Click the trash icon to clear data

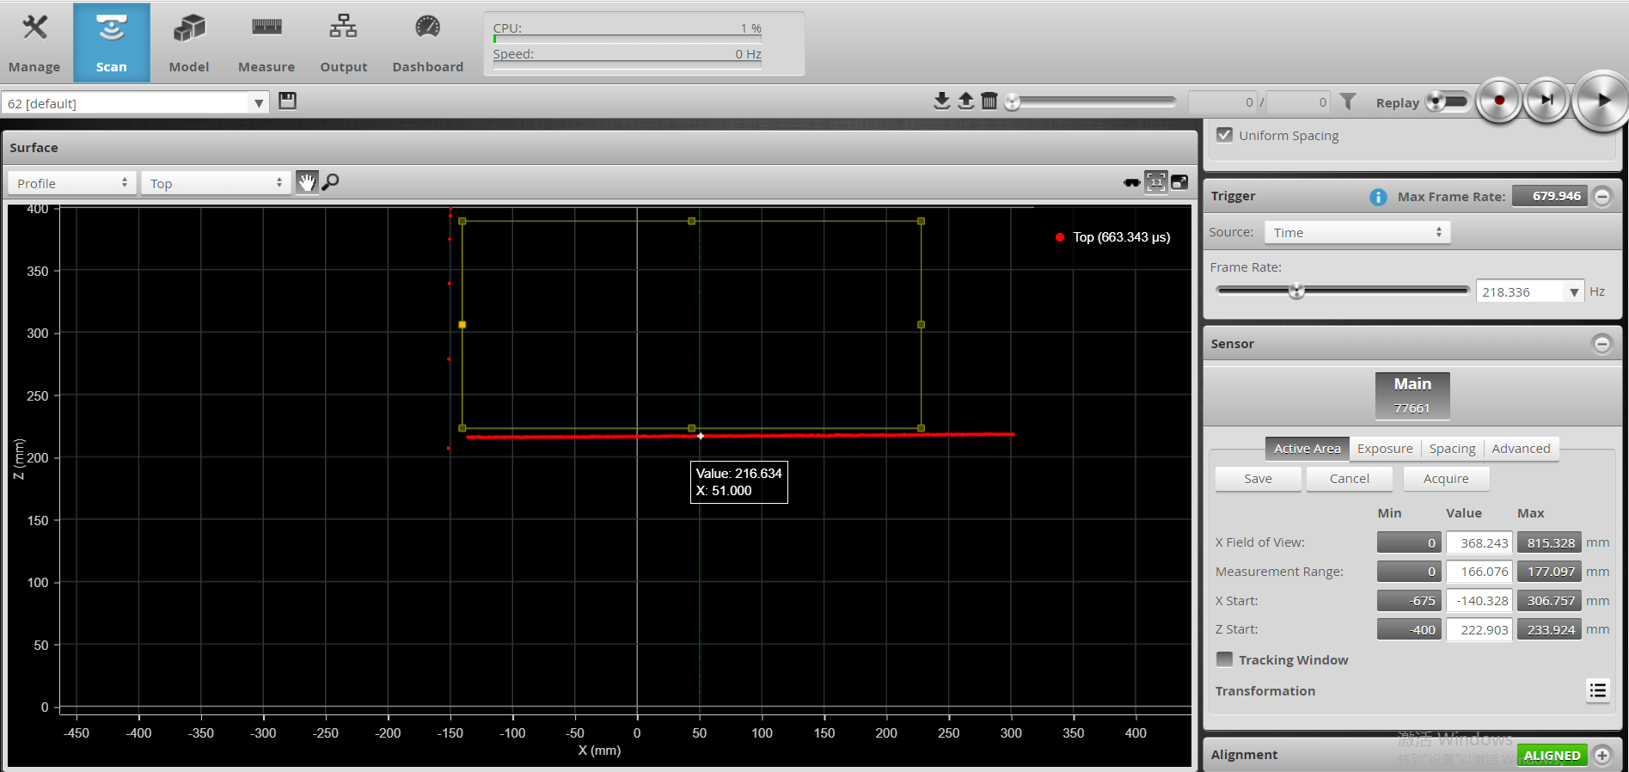tap(989, 101)
